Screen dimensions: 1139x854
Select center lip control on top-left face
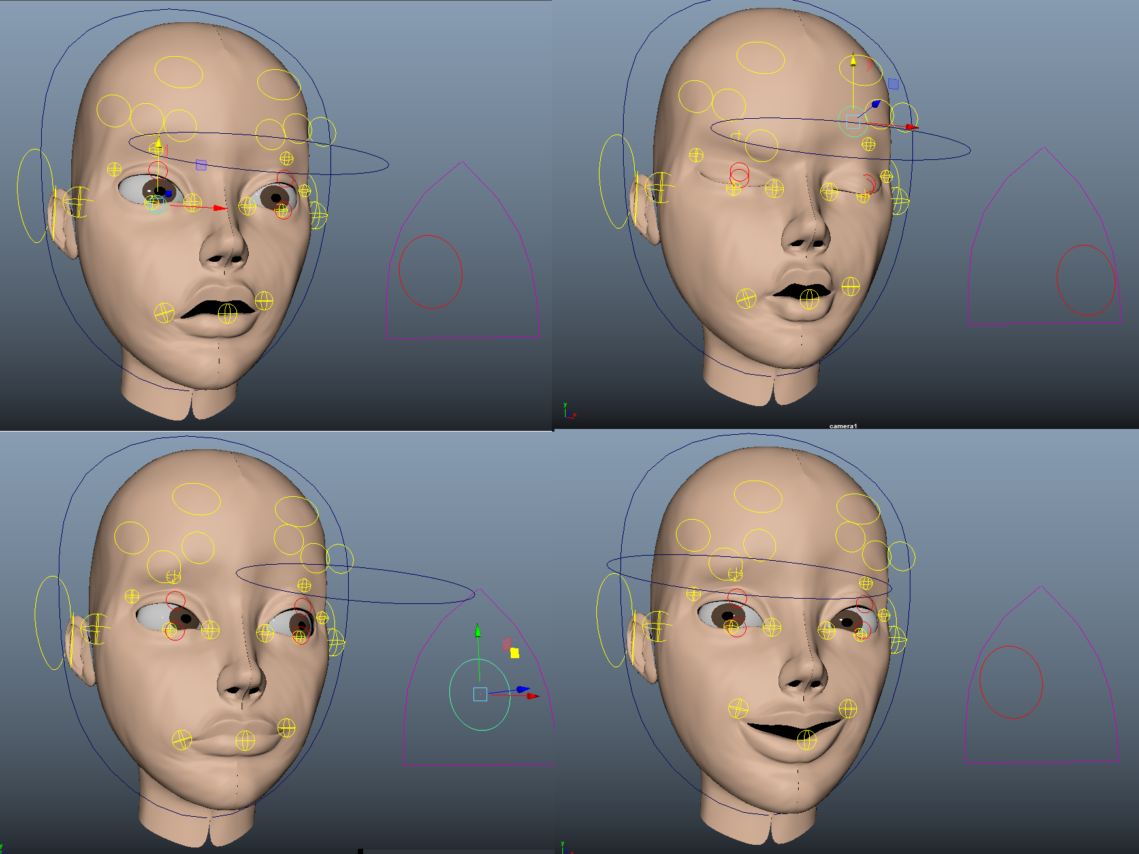[x=227, y=313]
